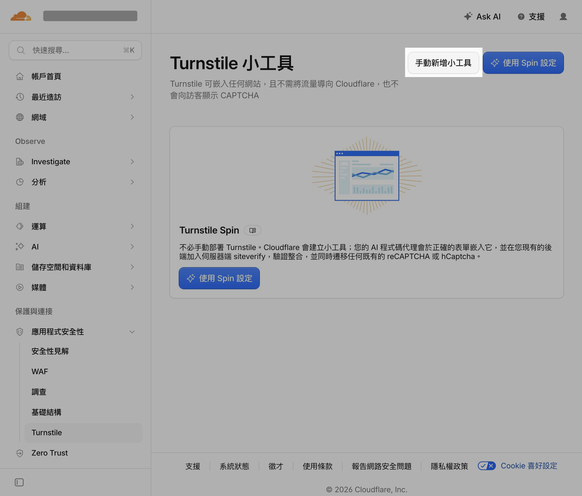Click the Investigate document icon

(x=20, y=162)
